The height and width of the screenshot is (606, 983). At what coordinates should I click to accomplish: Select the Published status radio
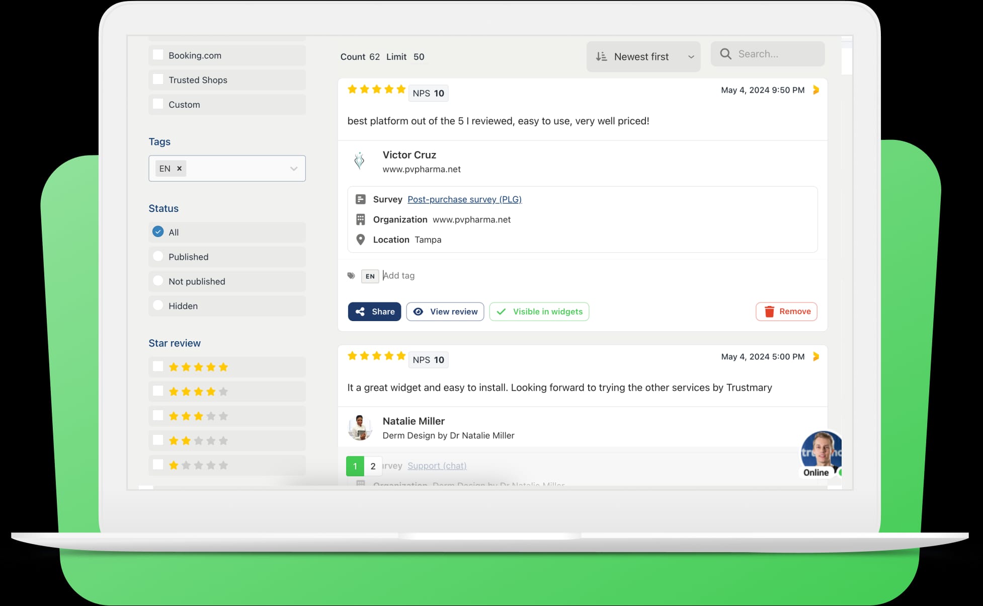(158, 256)
